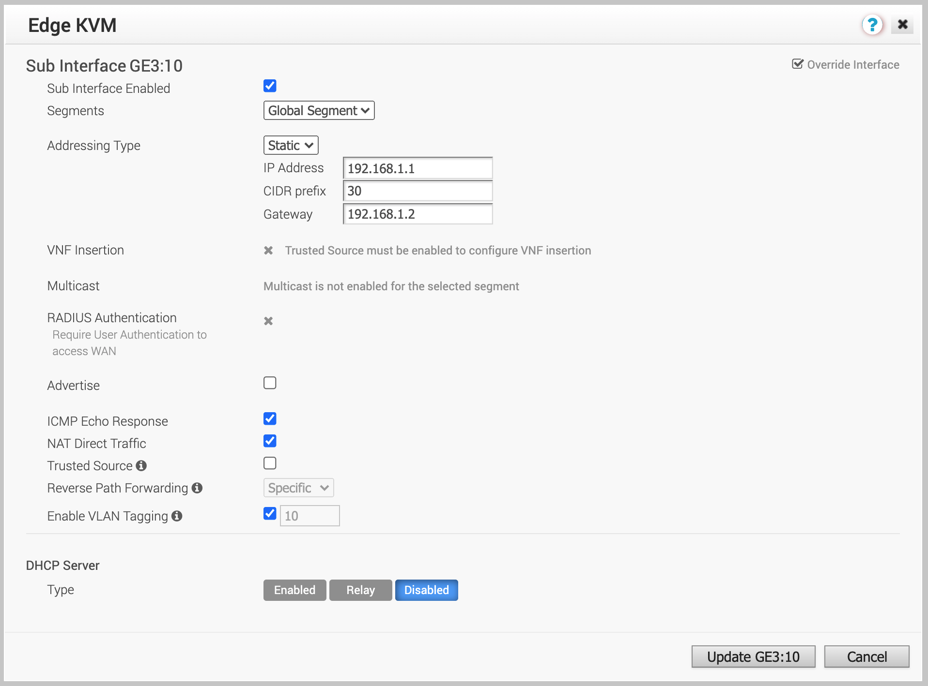Open the help for Edge KVM dialog
Image resolution: width=928 pixels, height=686 pixels.
click(x=872, y=25)
